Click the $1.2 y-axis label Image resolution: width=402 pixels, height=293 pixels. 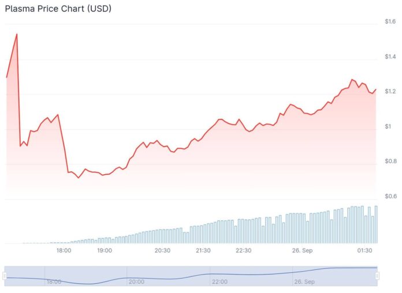390,92
